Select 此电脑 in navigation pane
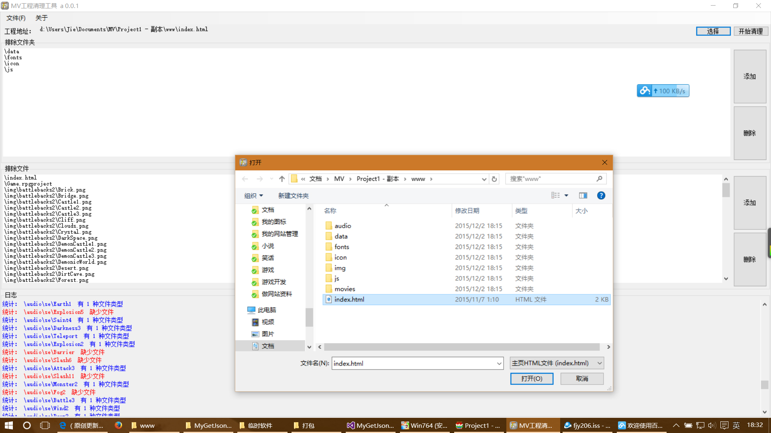Screen dimensions: 771x433 point(267,310)
